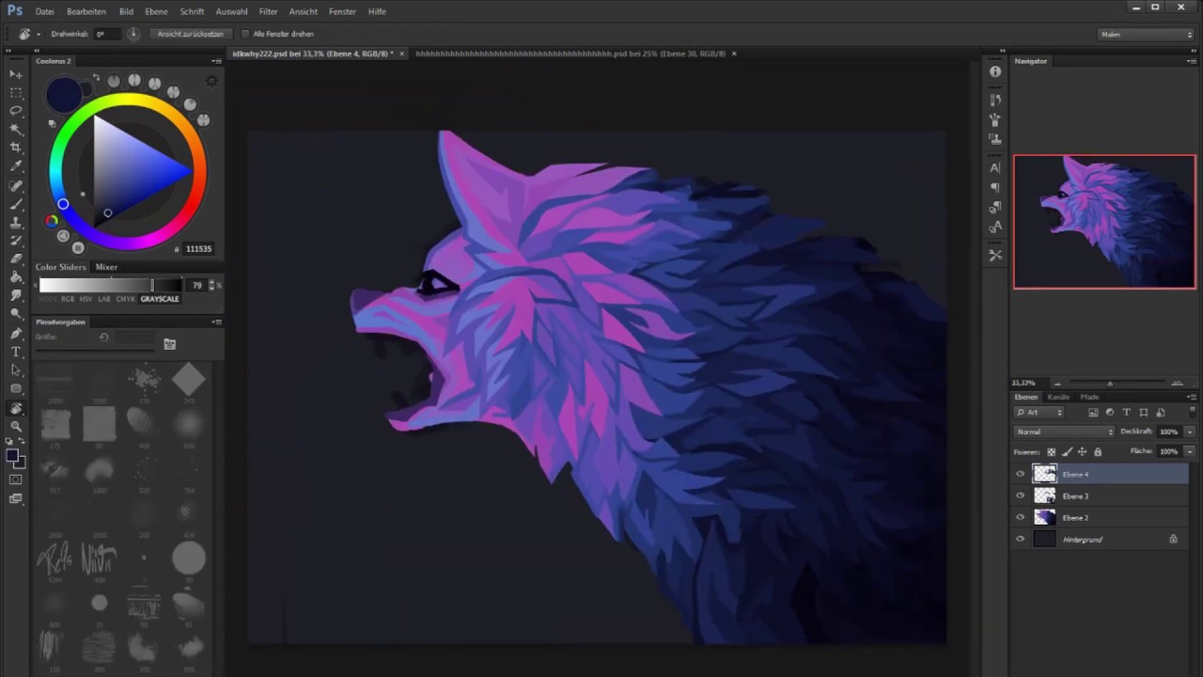Select the Eyedropper tool
1203x677 pixels.
coord(16,166)
